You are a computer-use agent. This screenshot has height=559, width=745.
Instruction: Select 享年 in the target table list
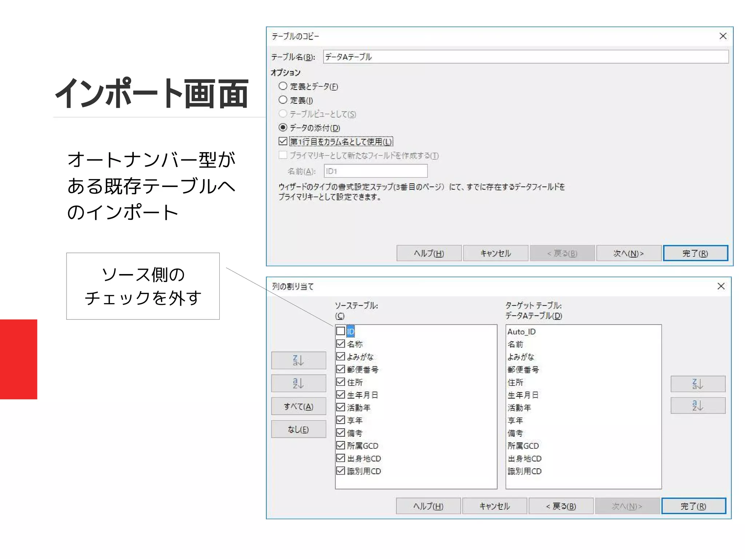[515, 421]
